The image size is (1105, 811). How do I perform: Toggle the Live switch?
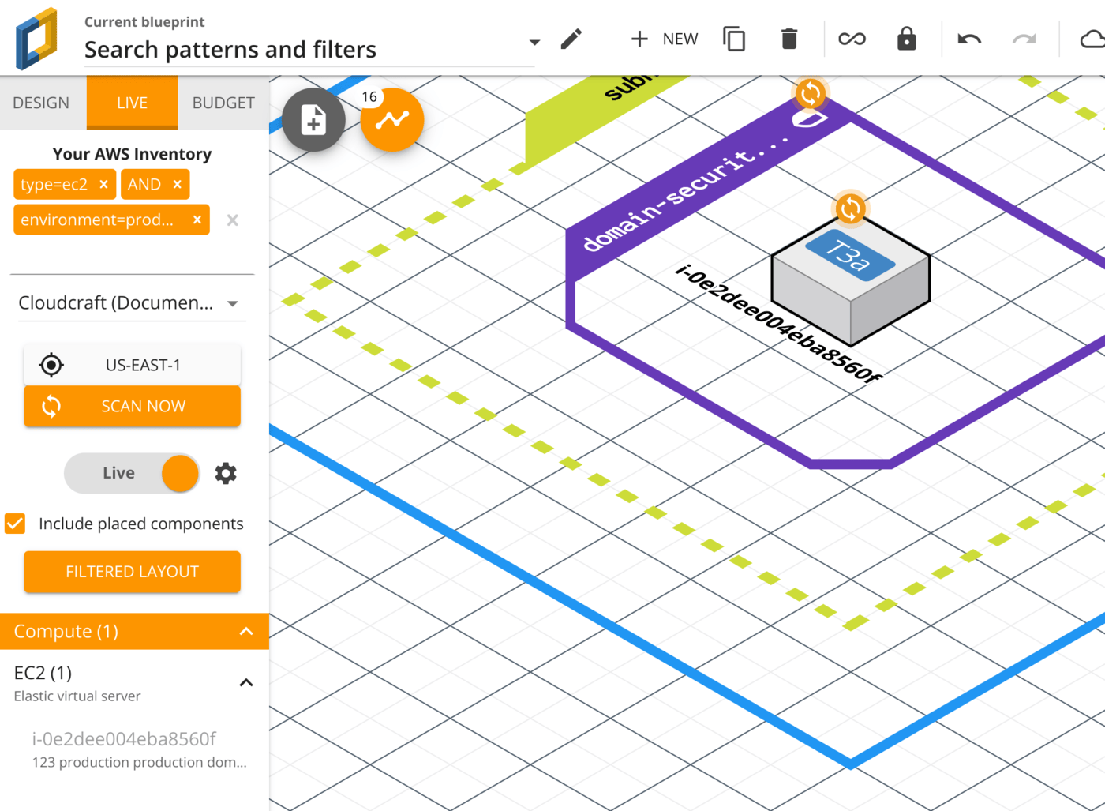pyautogui.click(x=132, y=473)
